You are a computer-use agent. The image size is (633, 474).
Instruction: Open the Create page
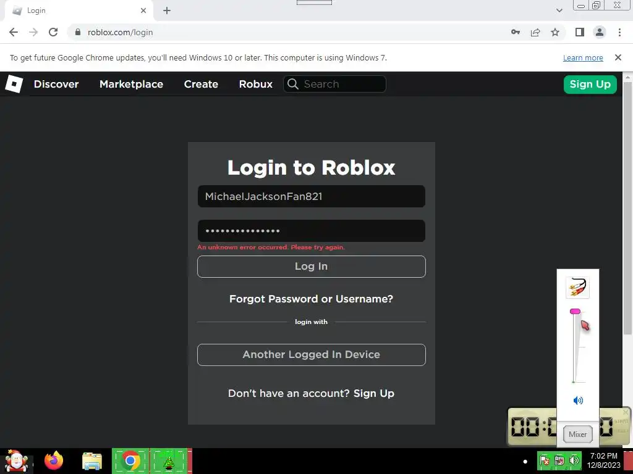(201, 84)
